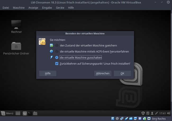
Task: Click the optical disc drive status icon
Action: [117, 119]
